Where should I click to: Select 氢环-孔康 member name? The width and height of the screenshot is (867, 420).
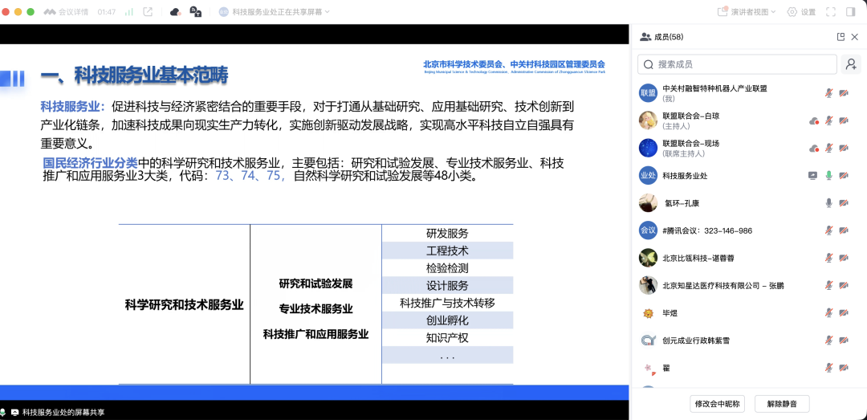point(682,203)
